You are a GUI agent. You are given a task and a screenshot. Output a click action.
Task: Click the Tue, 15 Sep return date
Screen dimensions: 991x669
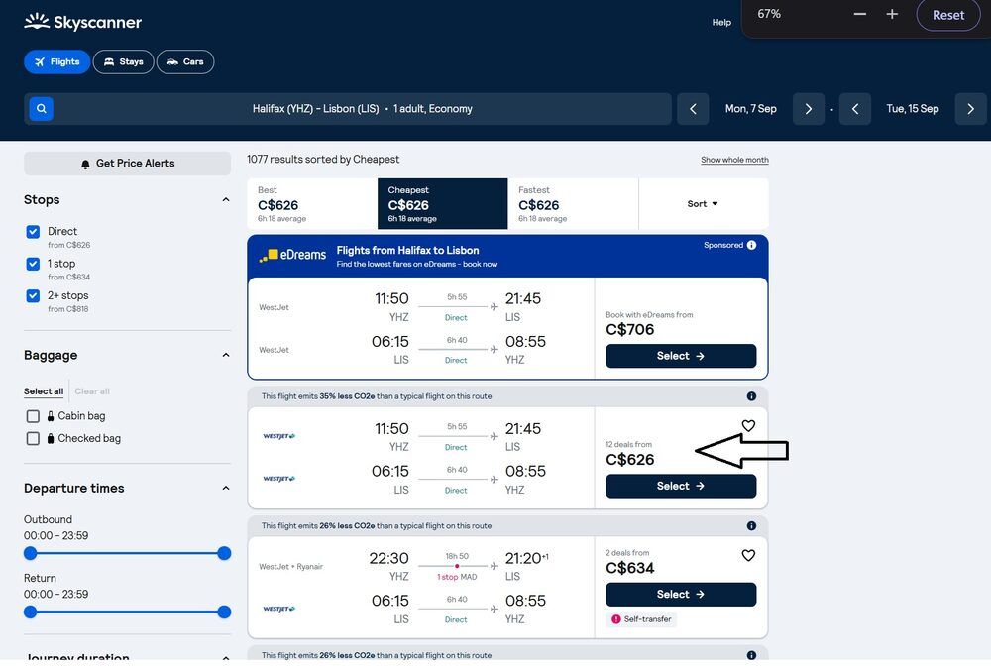[x=913, y=109]
